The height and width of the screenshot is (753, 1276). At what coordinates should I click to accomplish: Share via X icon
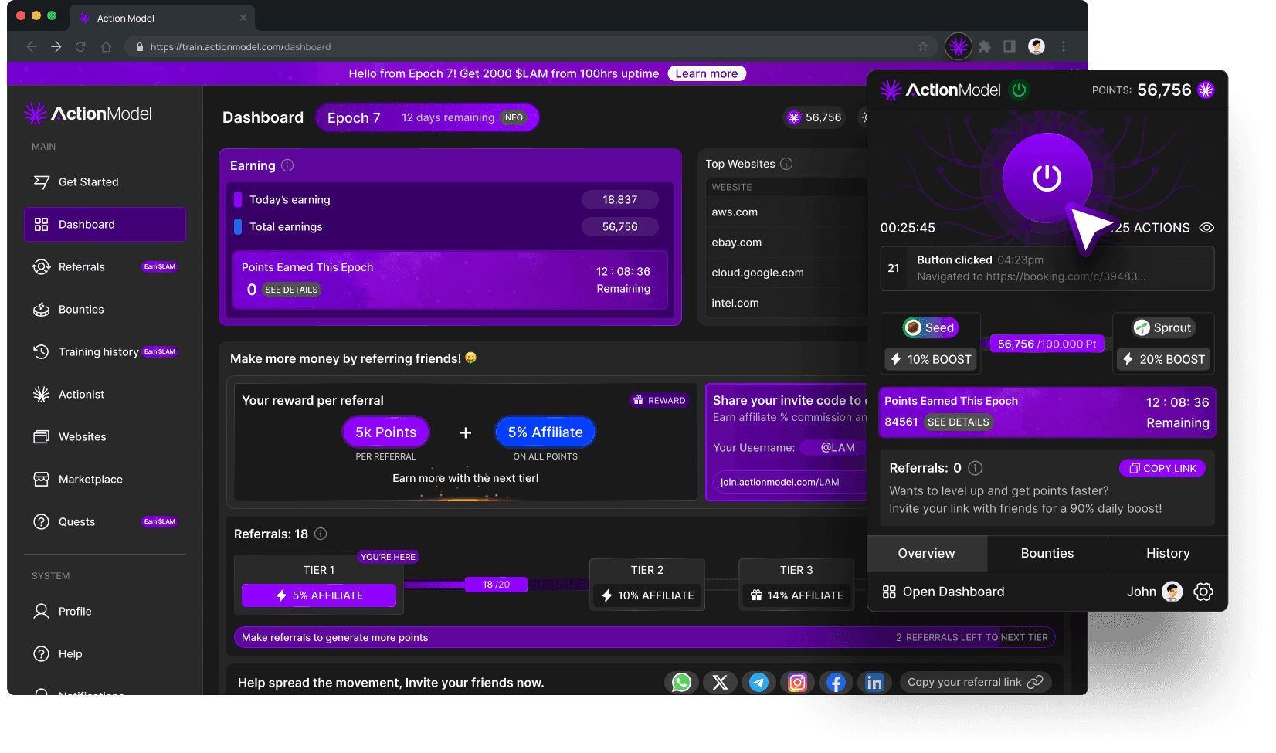pyautogui.click(x=720, y=682)
